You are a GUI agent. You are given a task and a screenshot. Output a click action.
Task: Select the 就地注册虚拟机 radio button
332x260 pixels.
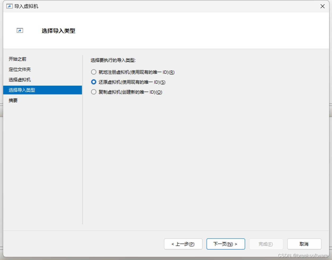94,72
